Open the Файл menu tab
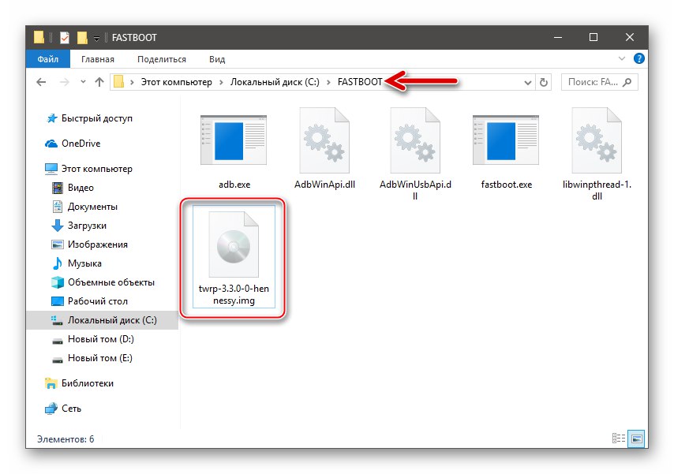Image resolution: width=674 pixels, height=474 pixels. click(x=47, y=59)
